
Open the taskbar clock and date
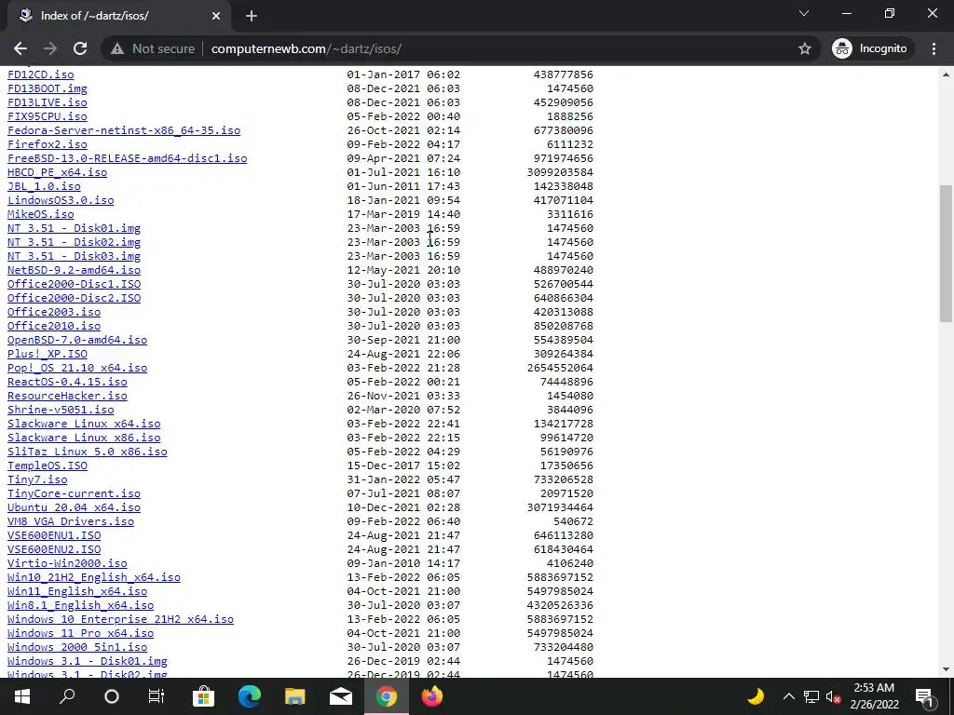pos(874,696)
